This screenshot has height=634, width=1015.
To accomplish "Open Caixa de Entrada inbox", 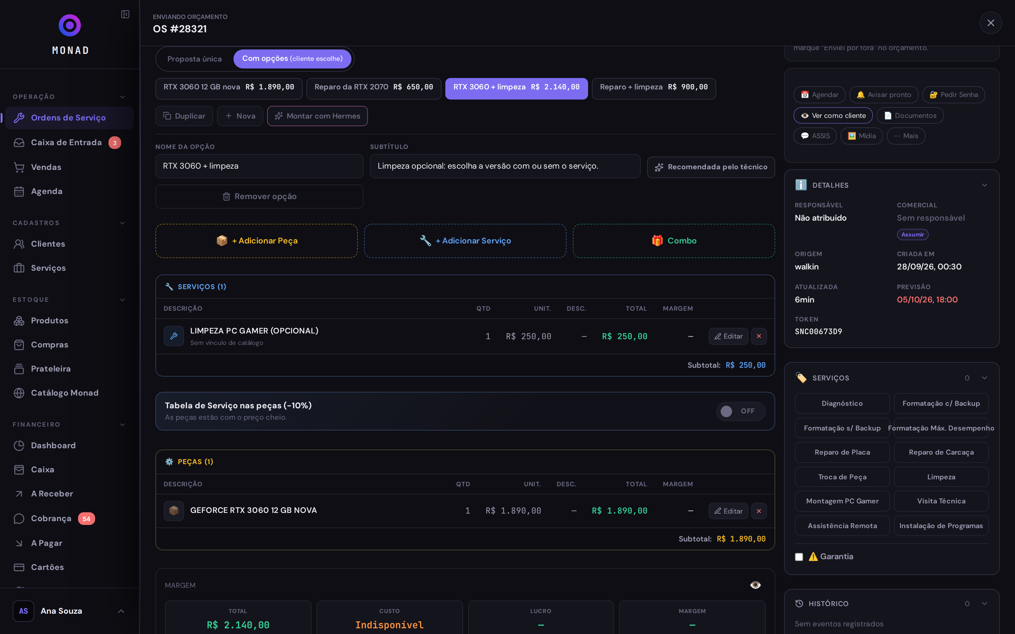I will click(70, 143).
